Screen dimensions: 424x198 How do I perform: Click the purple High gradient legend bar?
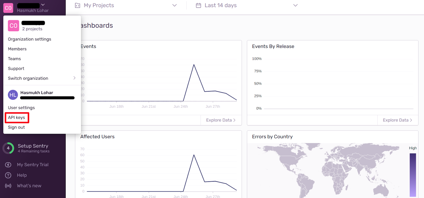click(x=413, y=175)
